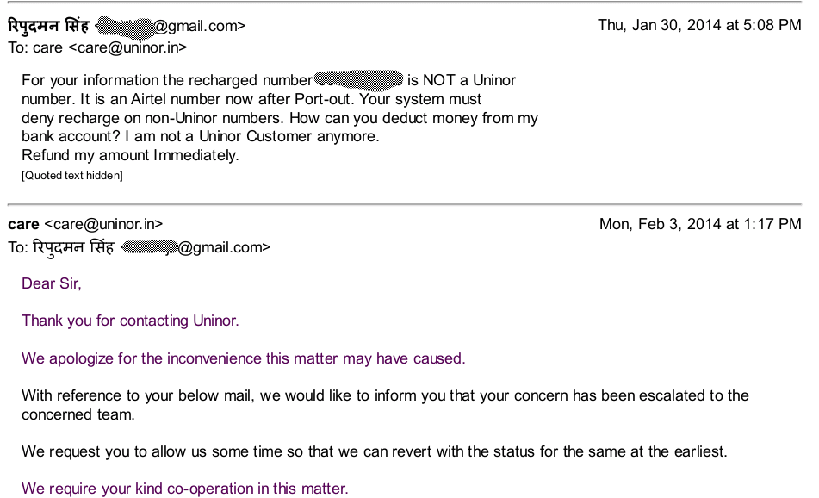Click the We apologize for the inconvenience line
The image size is (819, 498).
244,358
